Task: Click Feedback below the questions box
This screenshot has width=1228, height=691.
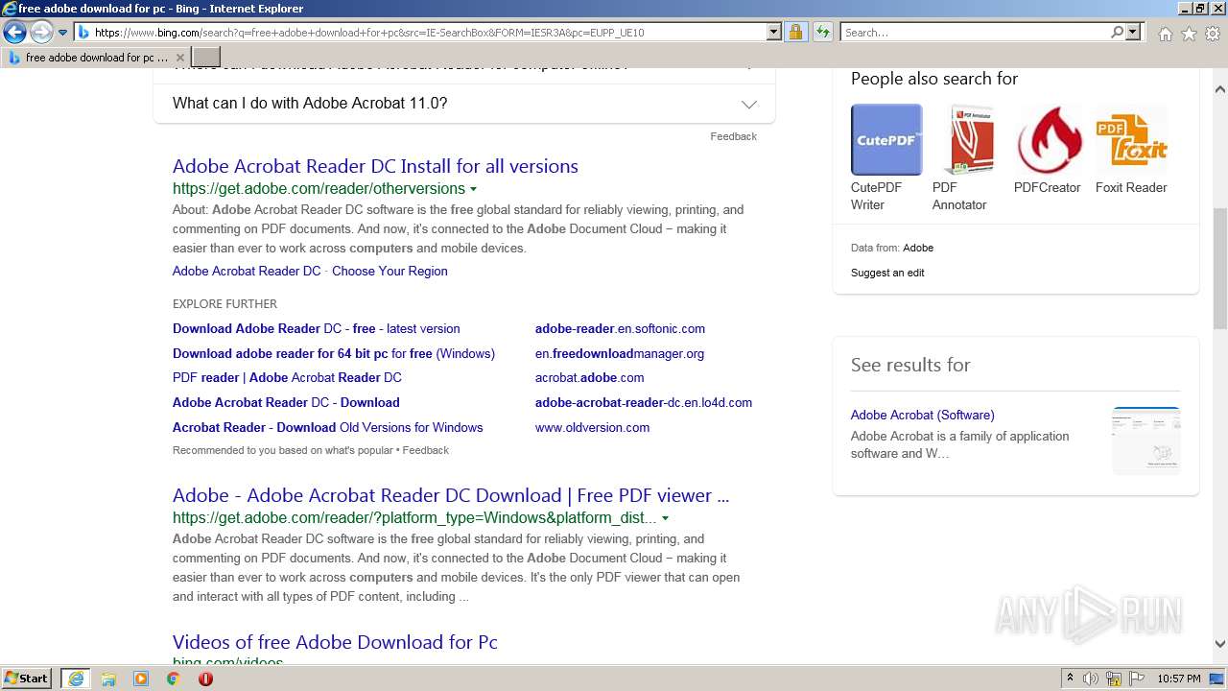Action: point(733,136)
